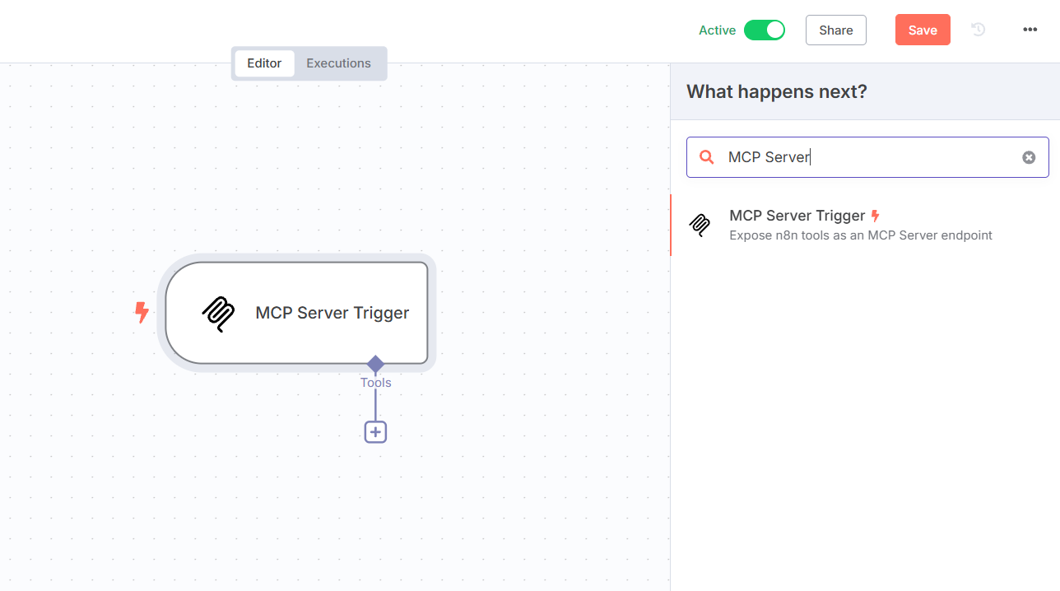This screenshot has height=591, width=1060.
Task: Open workflow history icon
Action: point(978,30)
